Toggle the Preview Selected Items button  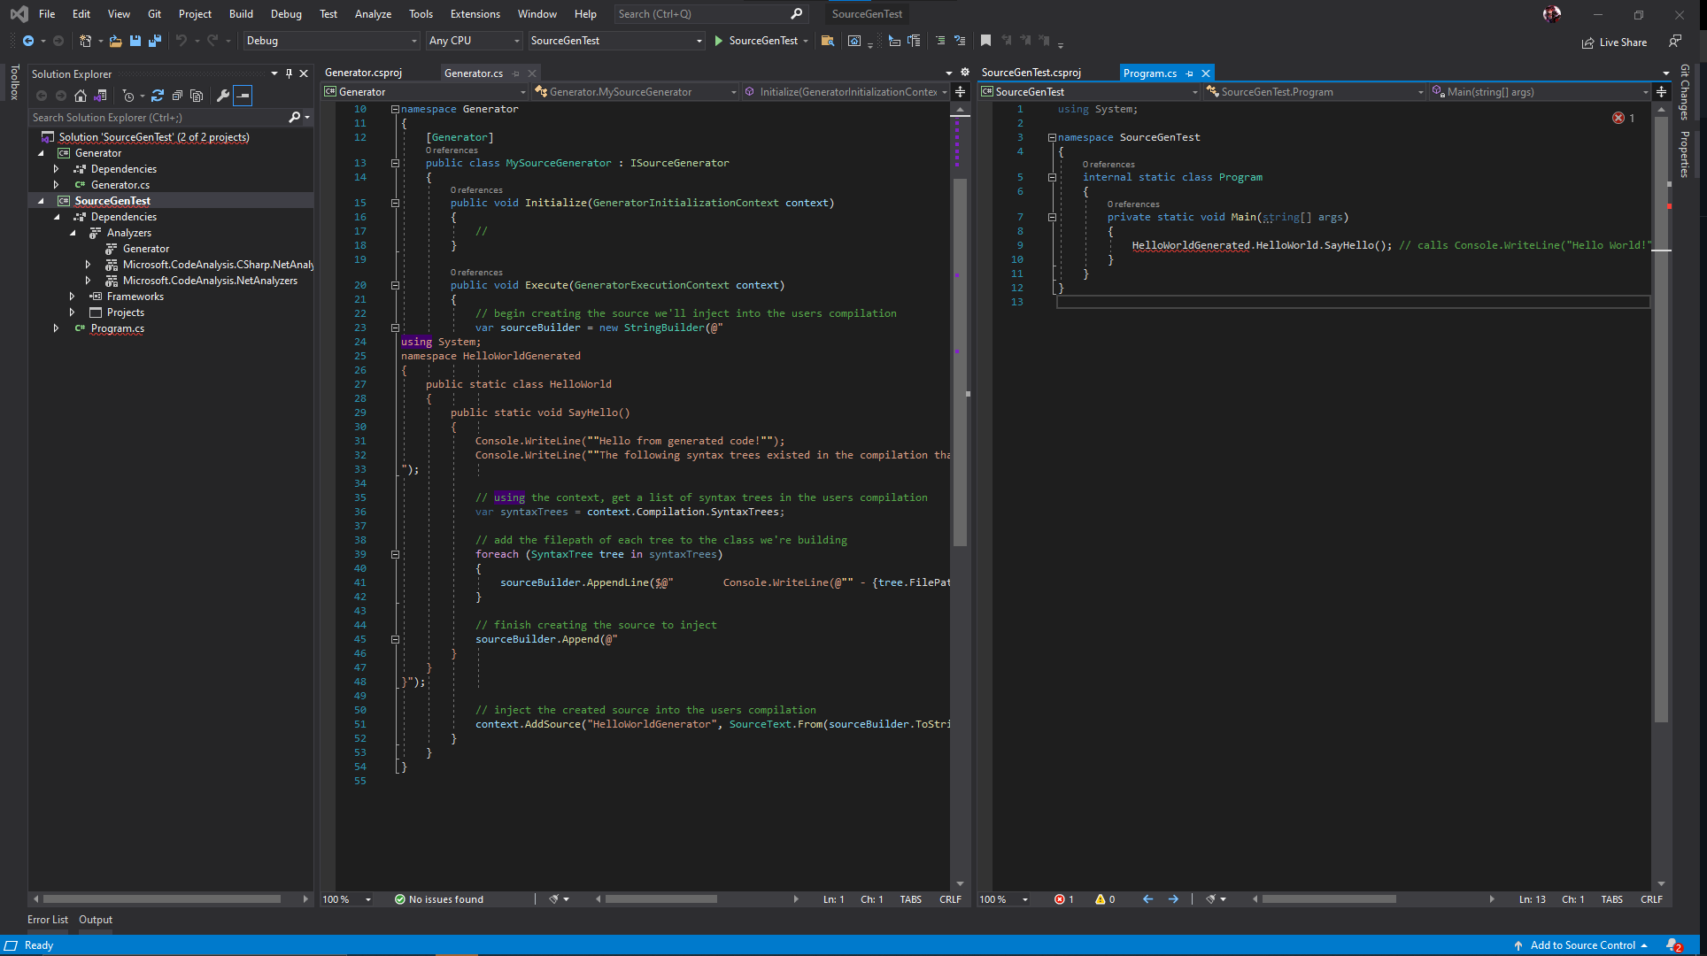[x=243, y=96]
